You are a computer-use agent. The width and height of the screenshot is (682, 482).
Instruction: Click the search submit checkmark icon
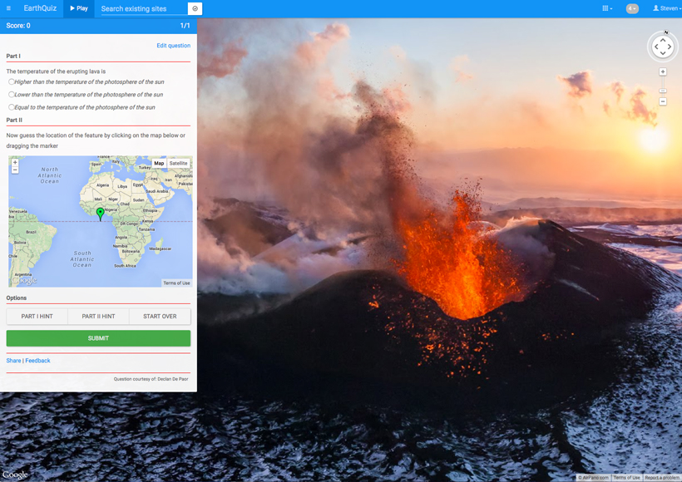[x=195, y=8]
